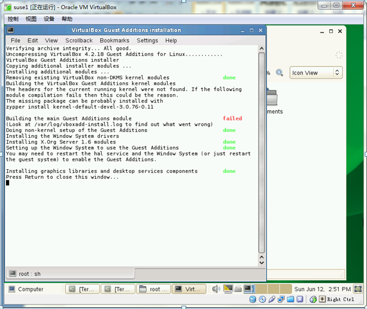Open VirtualBox 控制 menu
Viewport: 367px width, 309px height.
(13, 19)
